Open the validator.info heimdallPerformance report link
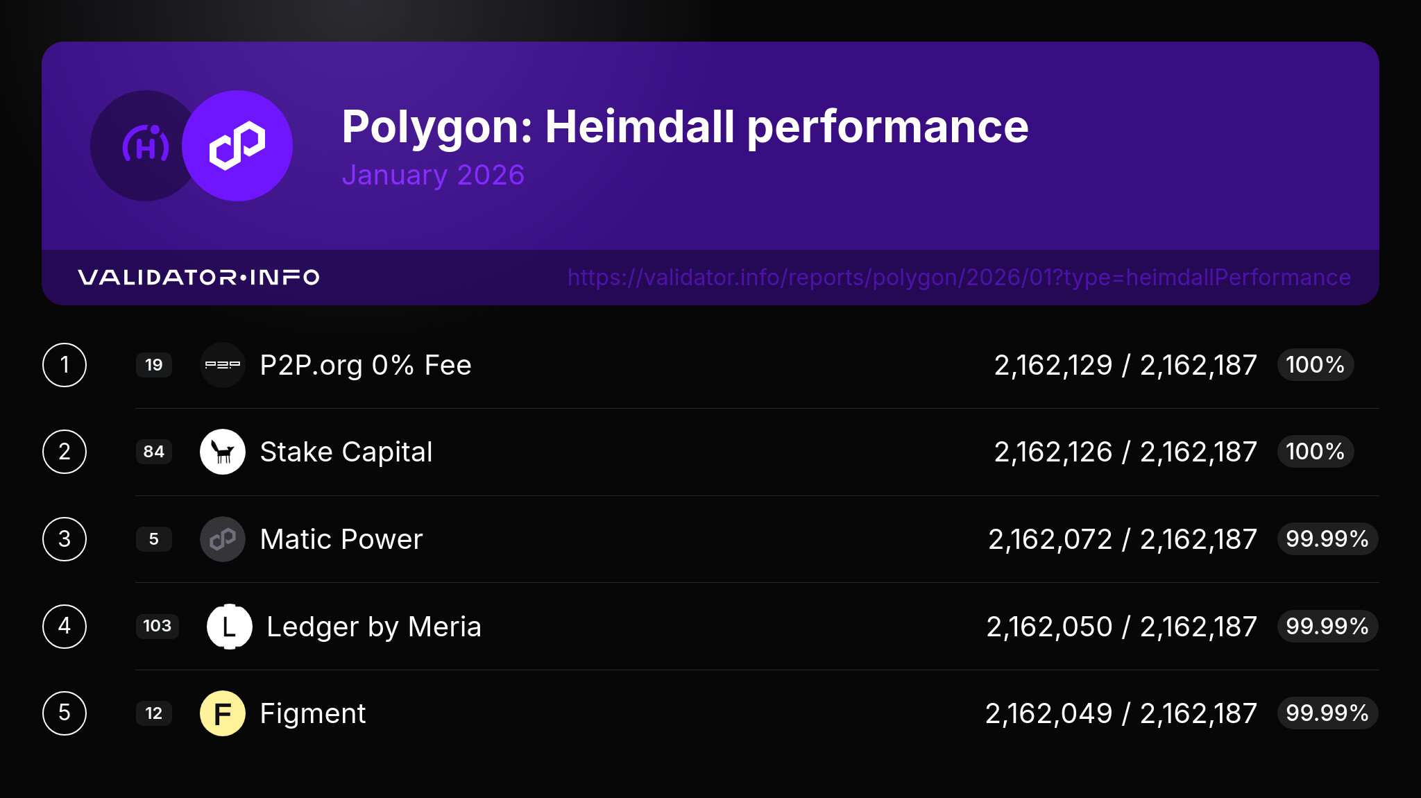1421x798 pixels. [959, 278]
